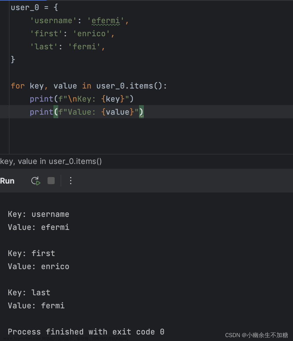The image size is (293, 341).
Task: Select the highlighted print Value line
Action: (86, 112)
